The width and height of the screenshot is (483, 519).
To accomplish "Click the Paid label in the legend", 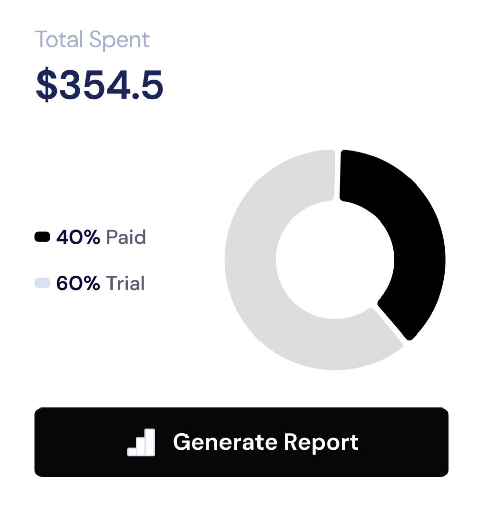I will (126, 237).
